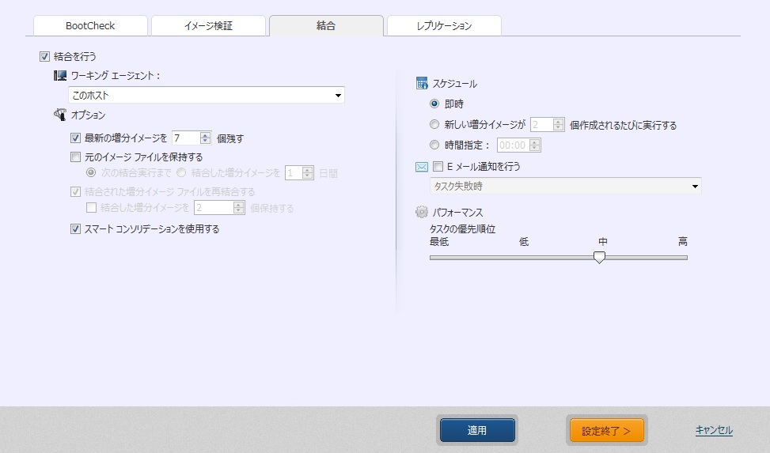The height and width of the screenshot is (453, 770).
Task: Click the 適用 button
Action: click(477, 430)
